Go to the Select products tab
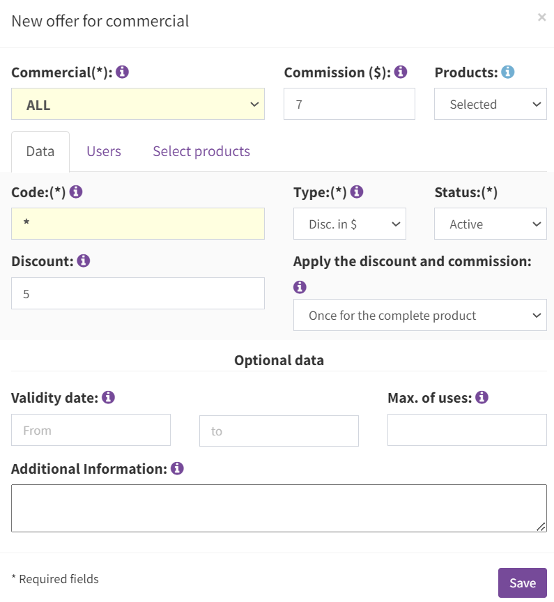 coord(201,151)
